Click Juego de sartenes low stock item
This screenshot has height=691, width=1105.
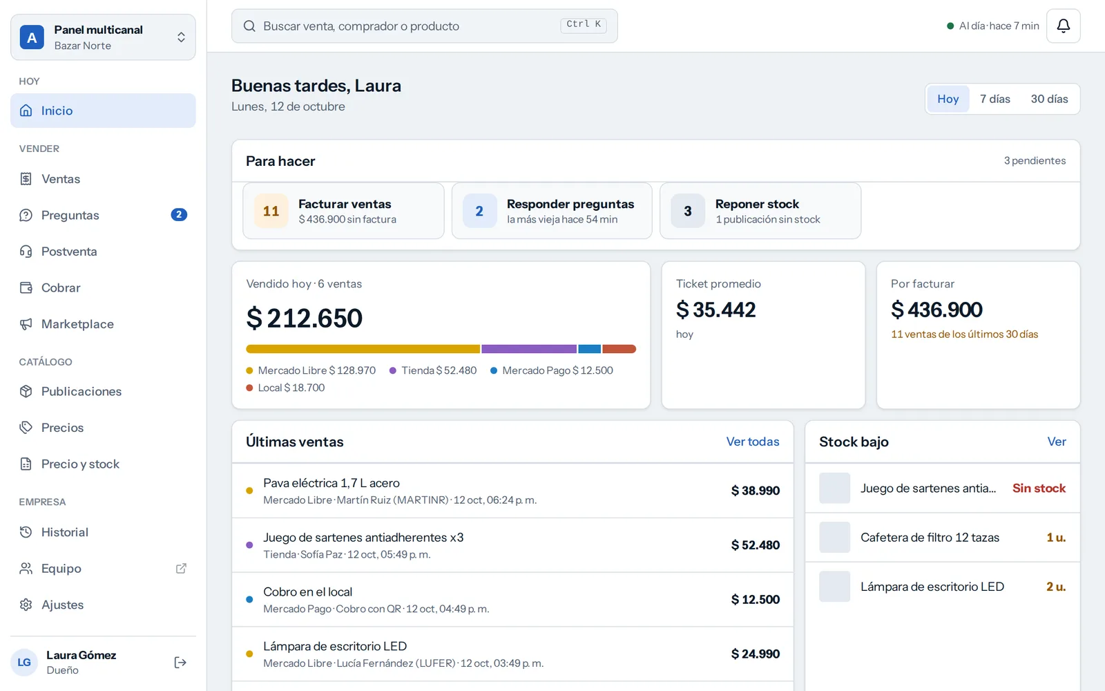[943, 489]
